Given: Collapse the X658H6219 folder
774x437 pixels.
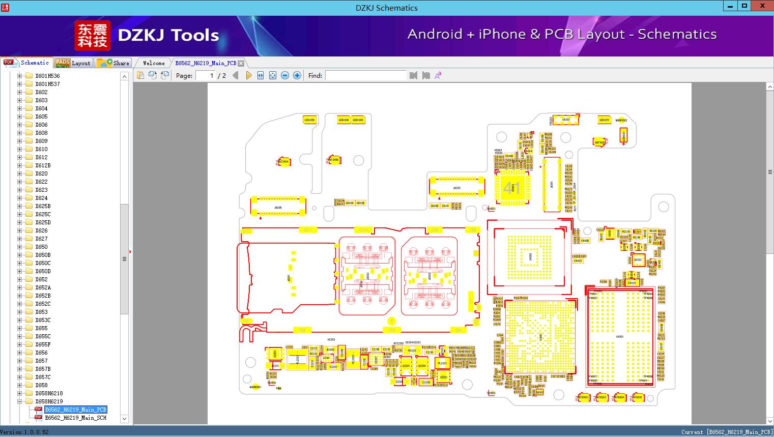Looking at the screenshot, I should click(19, 401).
